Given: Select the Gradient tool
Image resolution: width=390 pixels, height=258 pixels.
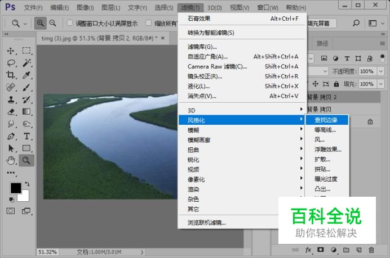Looking at the screenshot, I should 26,112.
